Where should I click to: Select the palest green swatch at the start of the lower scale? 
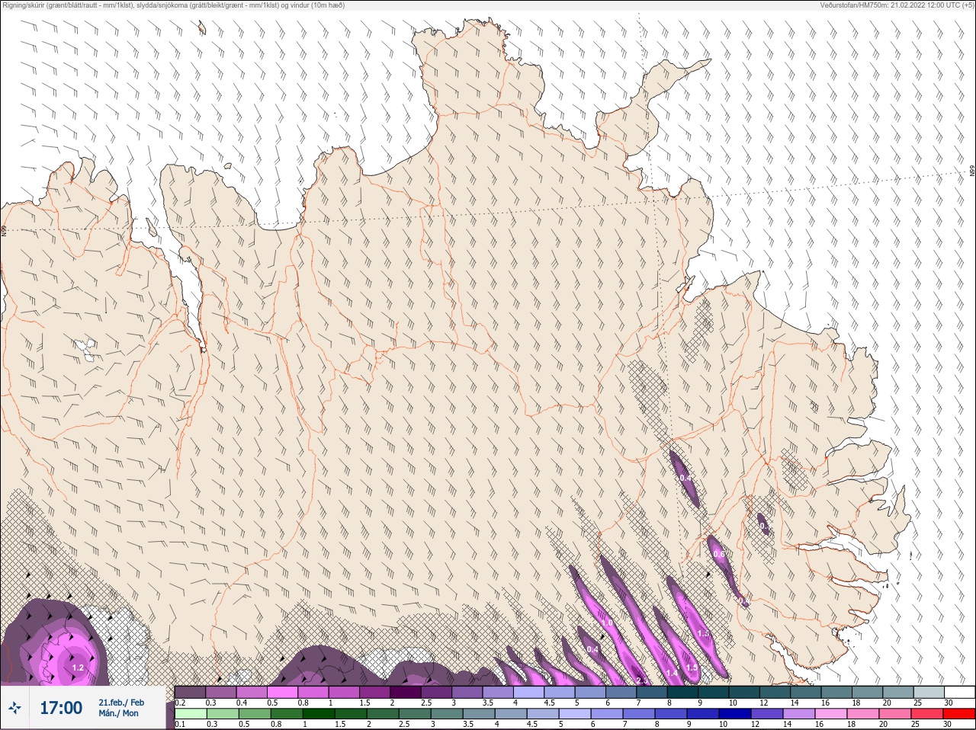pos(191,713)
